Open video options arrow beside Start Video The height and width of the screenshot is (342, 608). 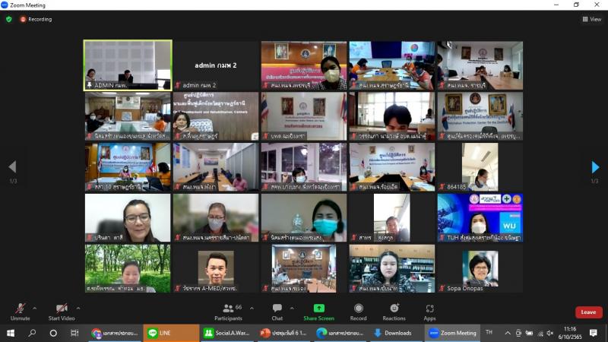78,309
